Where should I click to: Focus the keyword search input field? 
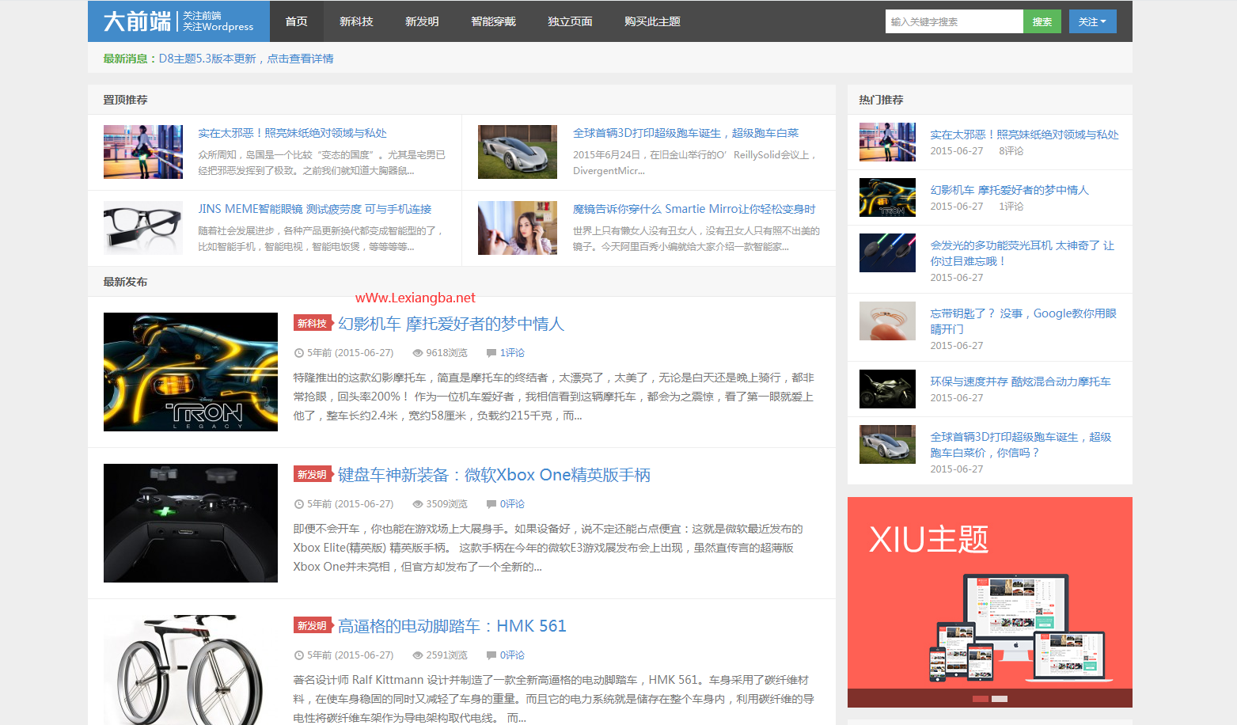click(954, 21)
